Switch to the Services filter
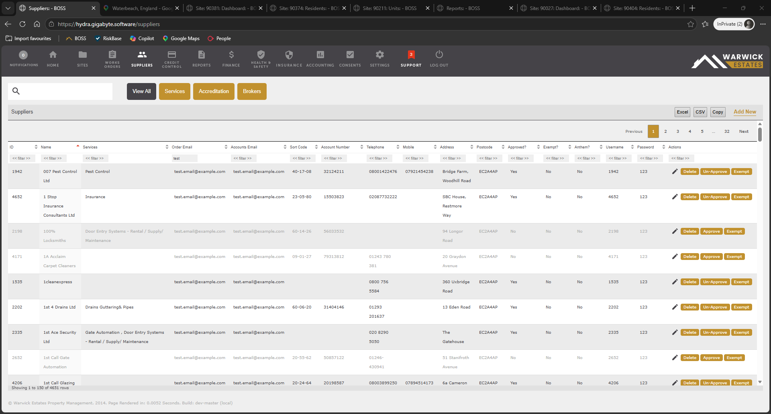771x414 pixels. 175,91
